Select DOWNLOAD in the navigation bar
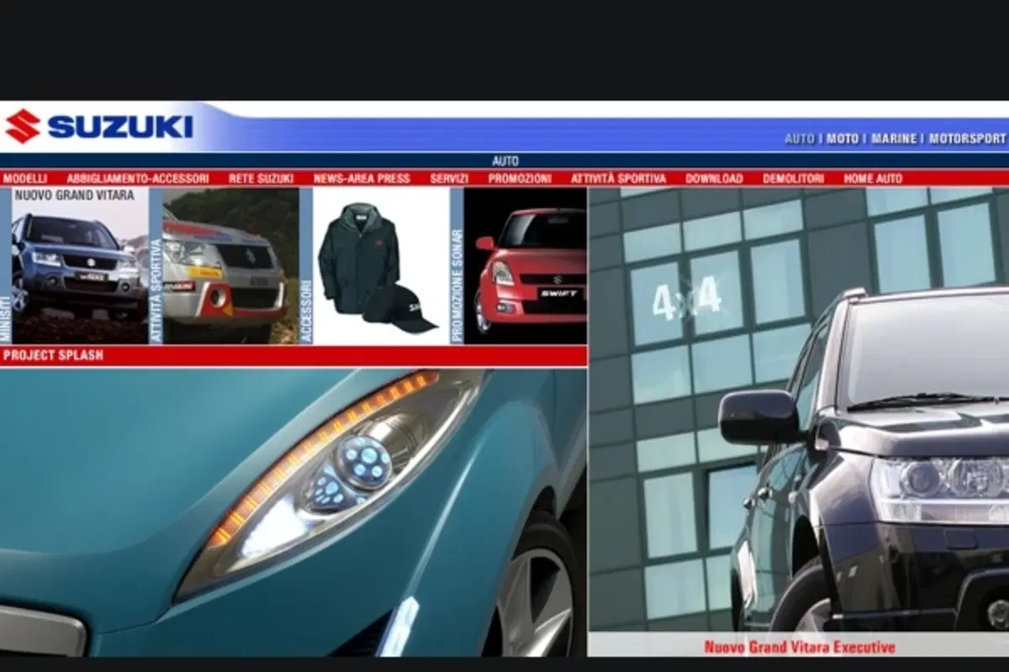1009x672 pixels. coord(714,178)
